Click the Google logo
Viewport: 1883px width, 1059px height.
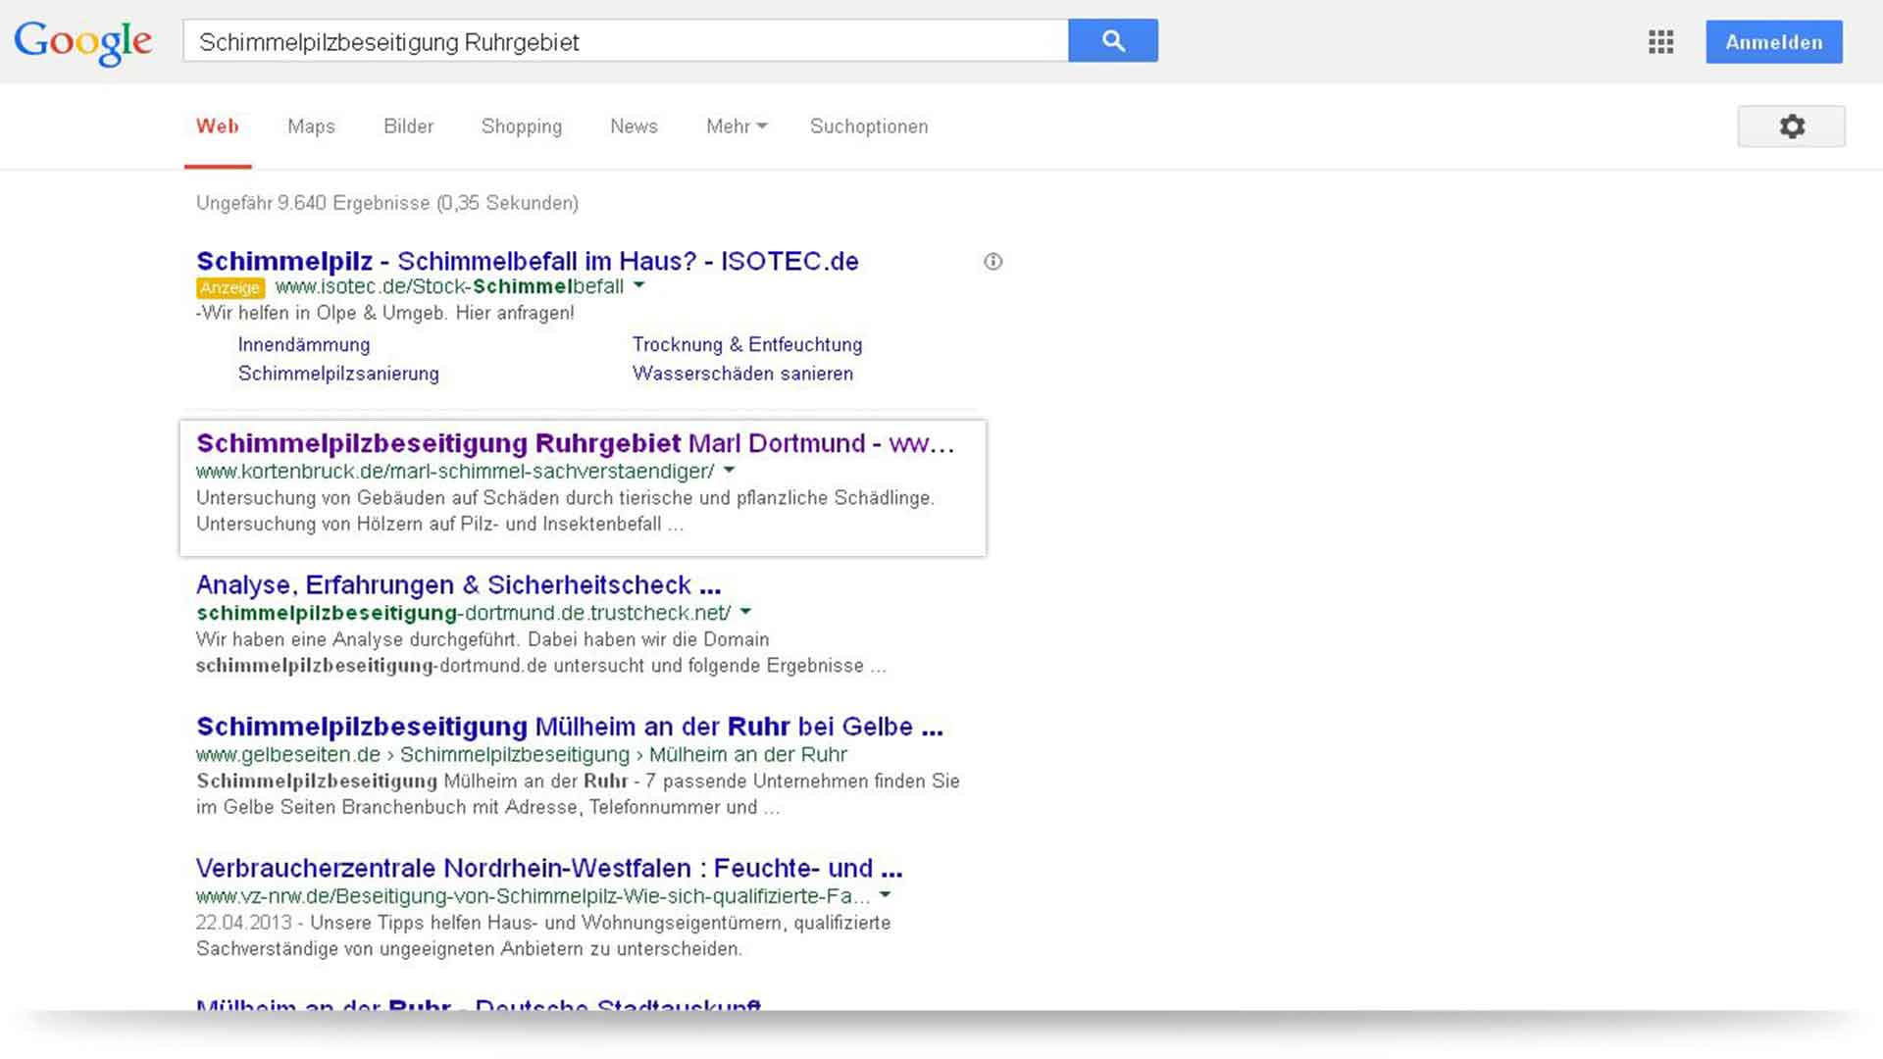tap(83, 42)
